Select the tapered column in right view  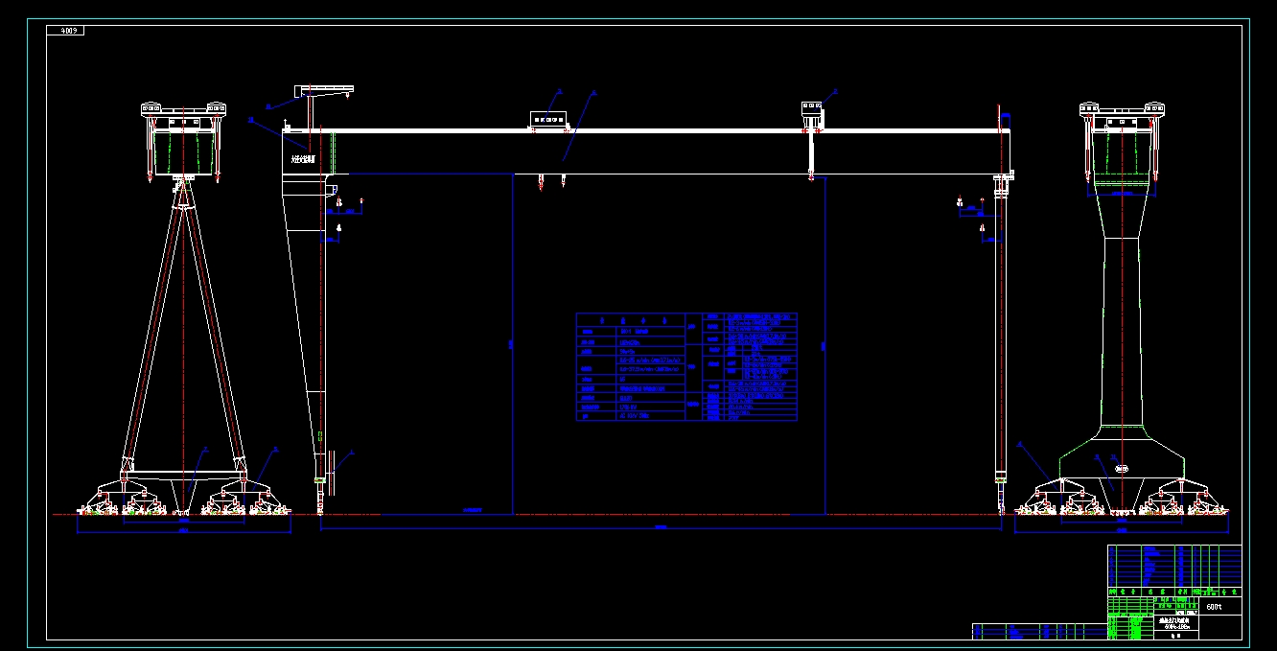[x=1122, y=326]
